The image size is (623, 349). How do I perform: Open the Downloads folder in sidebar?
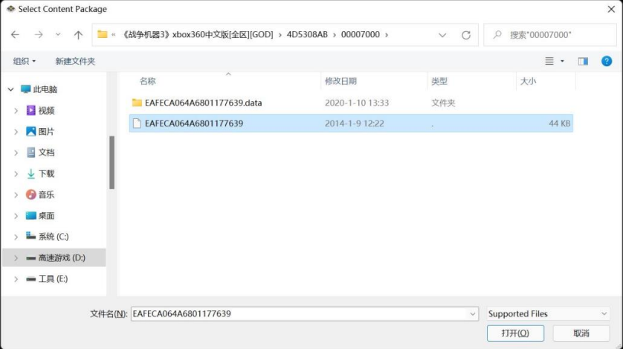click(x=46, y=173)
